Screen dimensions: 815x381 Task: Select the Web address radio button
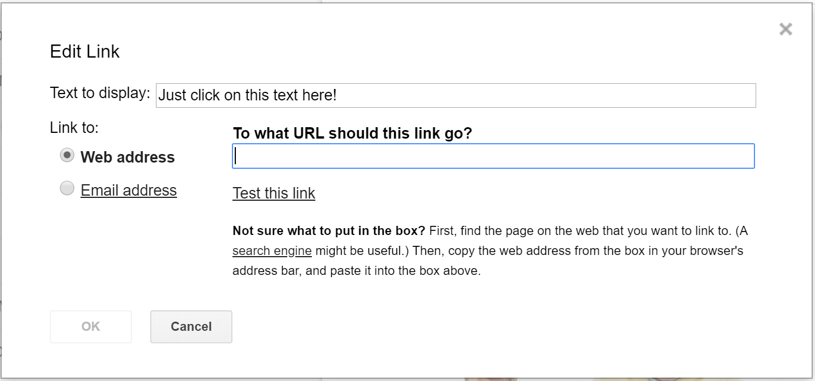coord(67,155)
